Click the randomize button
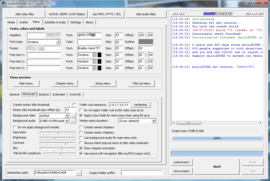This screenshot has width=270, height=181. (x=141, y=105)
